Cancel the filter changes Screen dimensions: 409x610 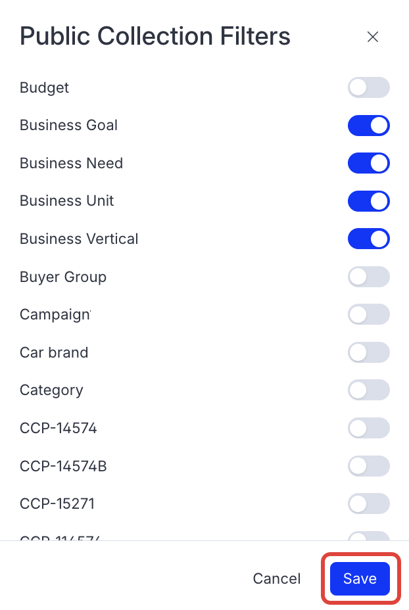(277, 578)
